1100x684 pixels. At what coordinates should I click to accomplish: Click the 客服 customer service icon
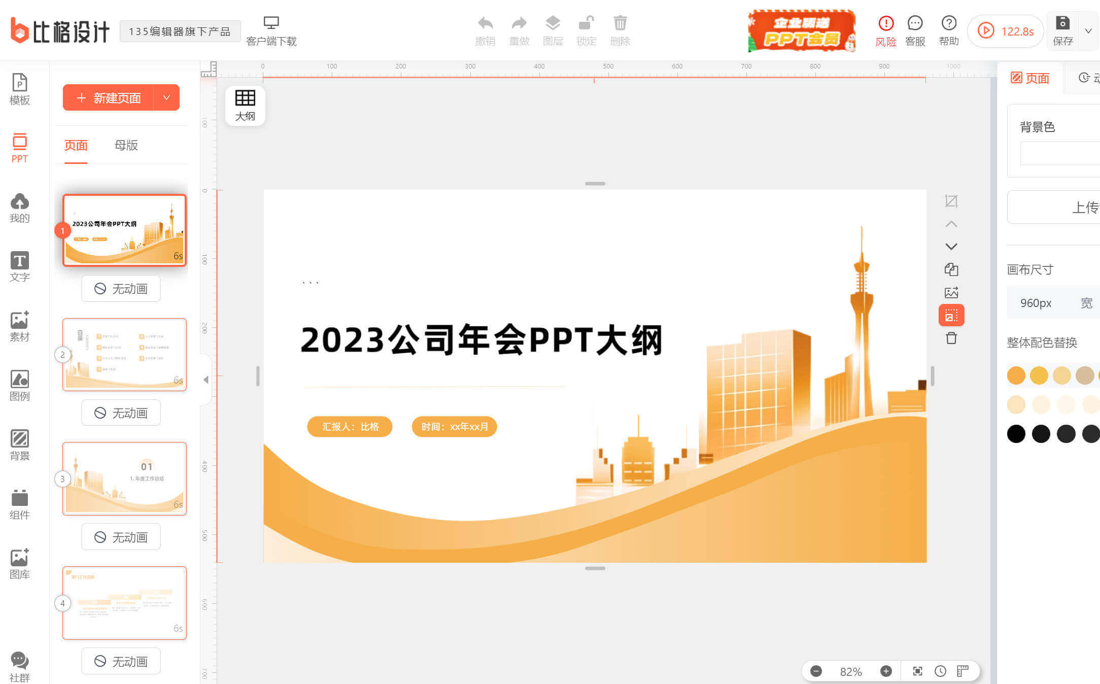click(915, 30)
